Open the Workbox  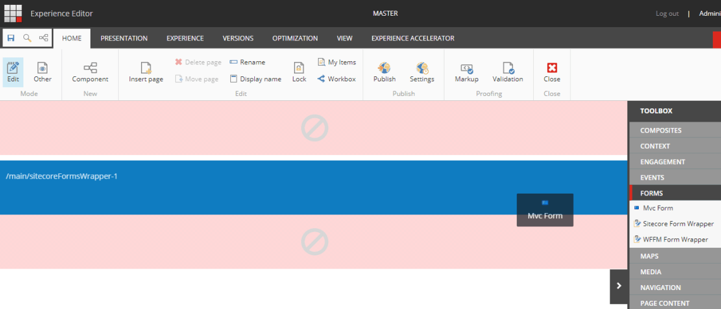pyautogui.click(x=336, y=79)
